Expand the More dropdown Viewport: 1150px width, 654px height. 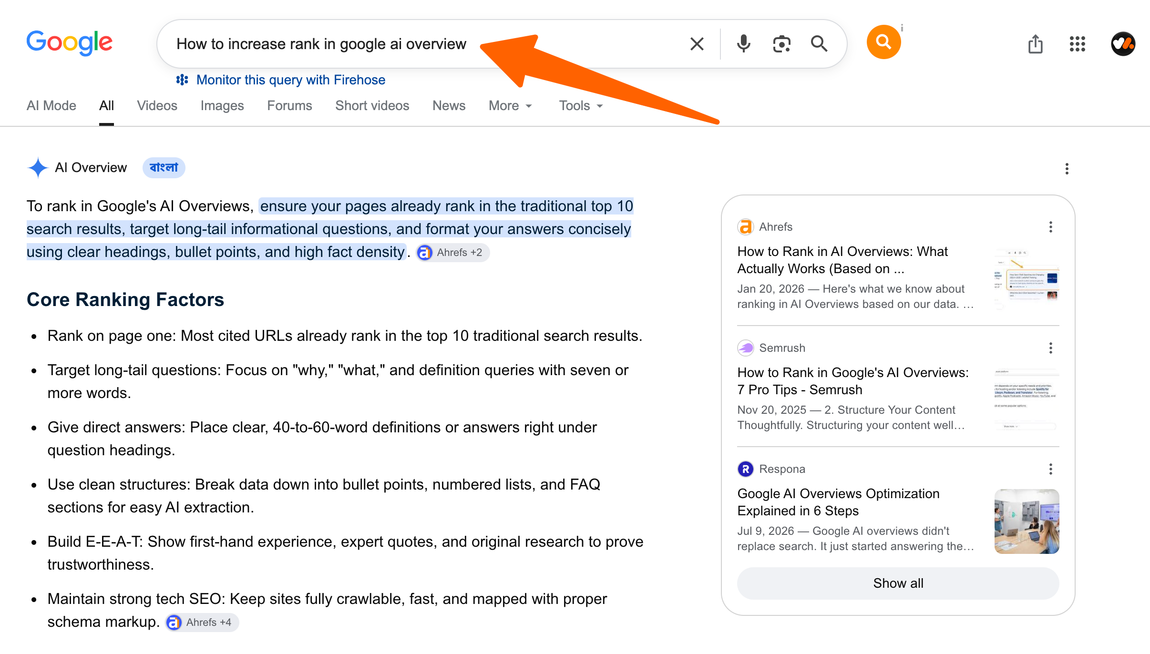coord(510,105)
